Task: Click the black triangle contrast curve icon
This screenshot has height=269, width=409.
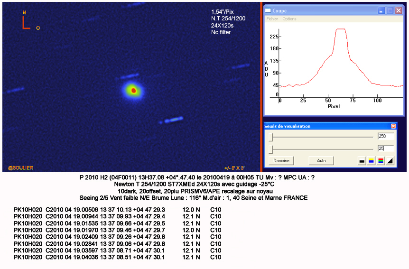Action: point(390,161)
